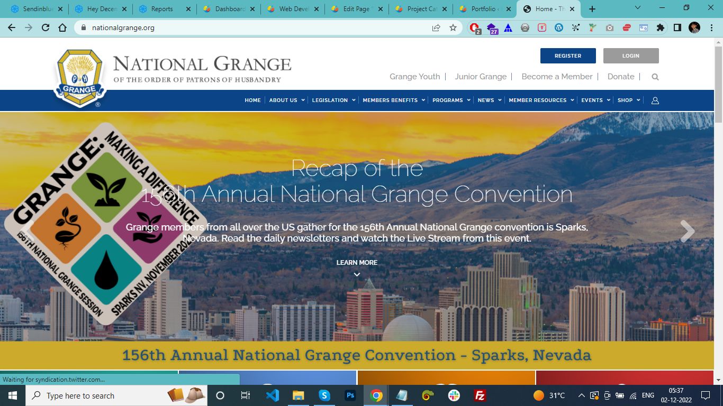Toggle the browser side panel icon
Image resolution: width=723 pixels, height=406 pixels.
coord(677,27)
